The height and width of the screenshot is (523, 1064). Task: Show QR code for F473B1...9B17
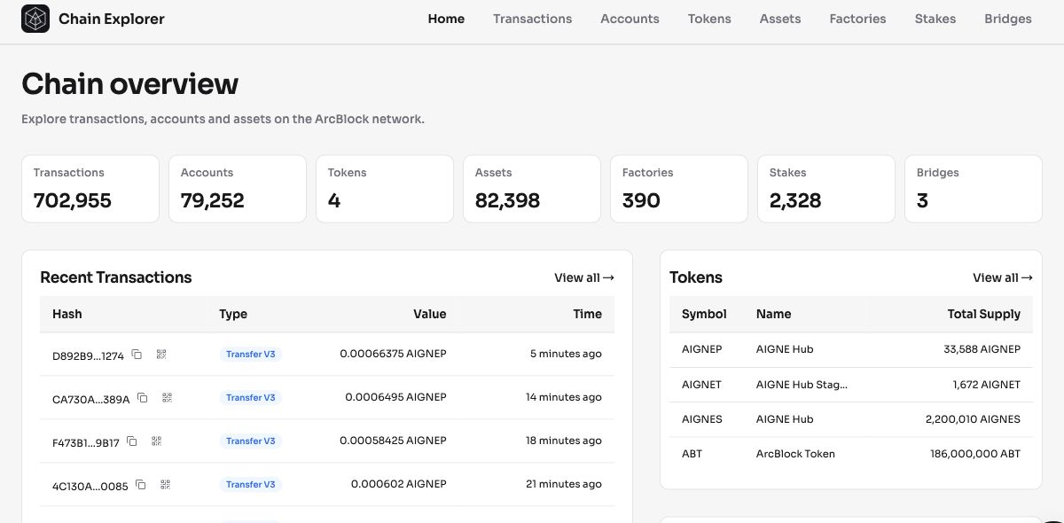coord(157,441)
